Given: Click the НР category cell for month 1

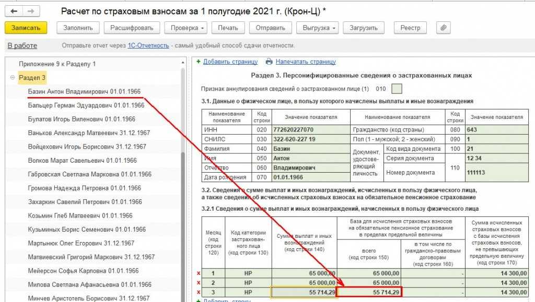Looking at the screenshot, I should pyautogui.click(x=248, y=273).
